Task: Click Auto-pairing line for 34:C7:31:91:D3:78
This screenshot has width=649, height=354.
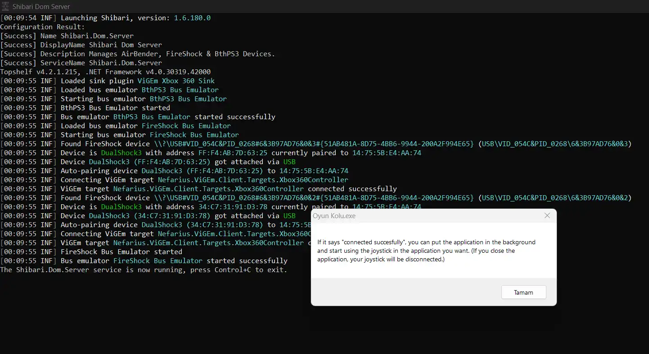Action: (155, 225)
